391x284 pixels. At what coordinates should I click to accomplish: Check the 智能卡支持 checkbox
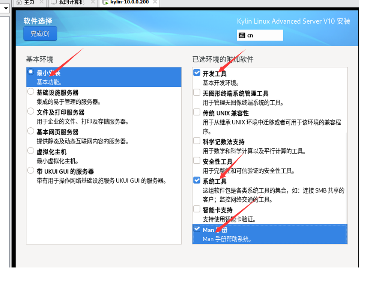pos(197,209)
